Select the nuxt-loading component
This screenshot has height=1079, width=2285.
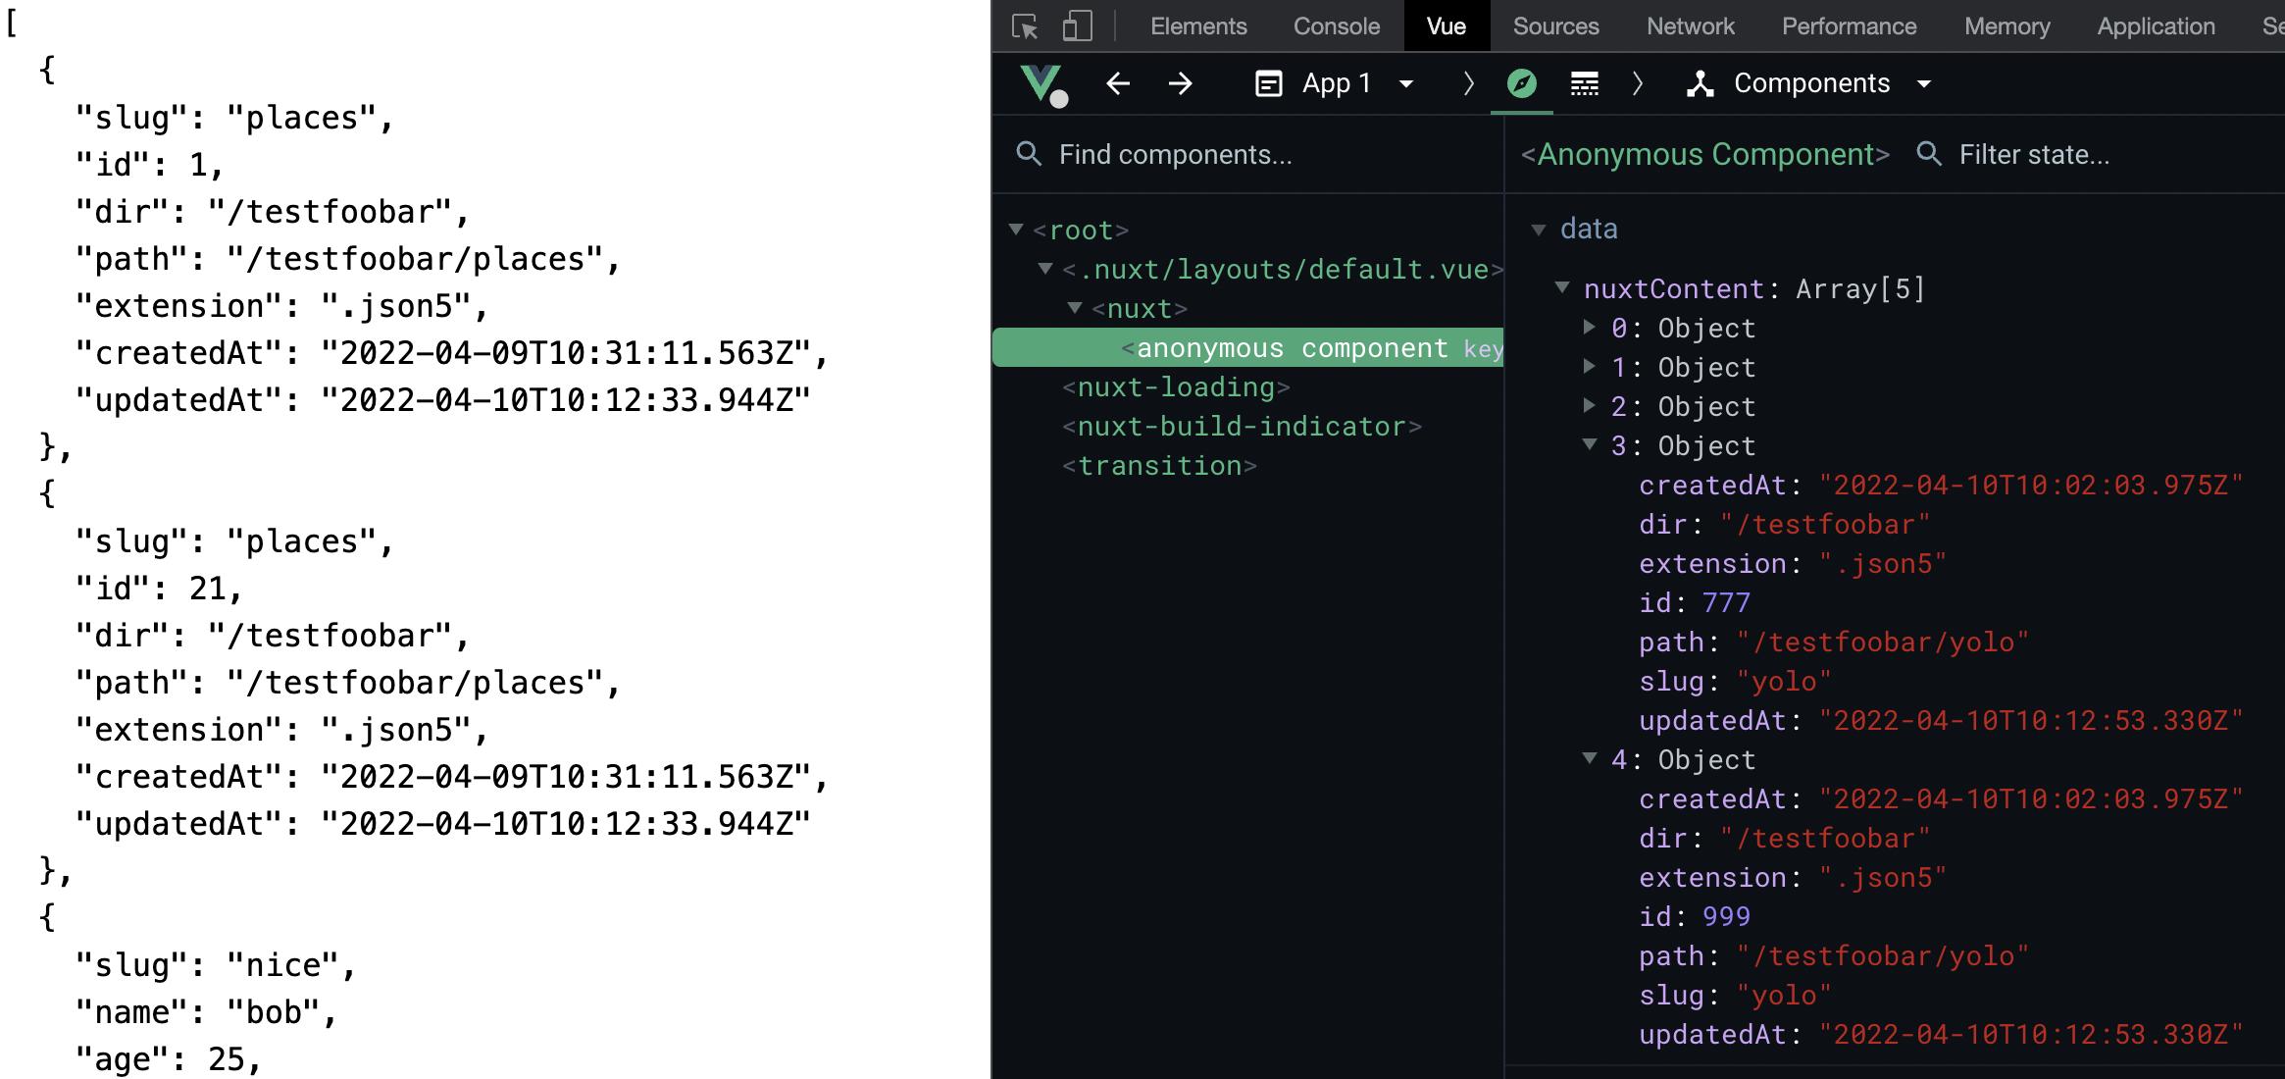(1176, 387)
